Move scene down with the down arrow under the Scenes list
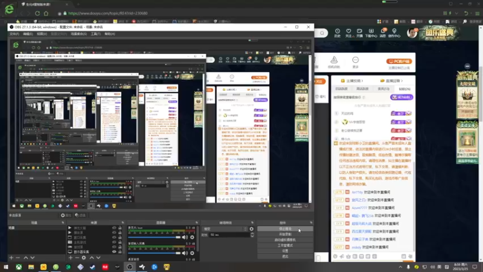Viewport: 483px width, 272px height. click(33, 257)
